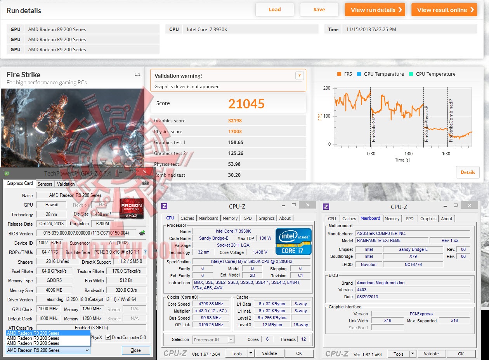Click the overall score 21045

click(x=246, y=104)
